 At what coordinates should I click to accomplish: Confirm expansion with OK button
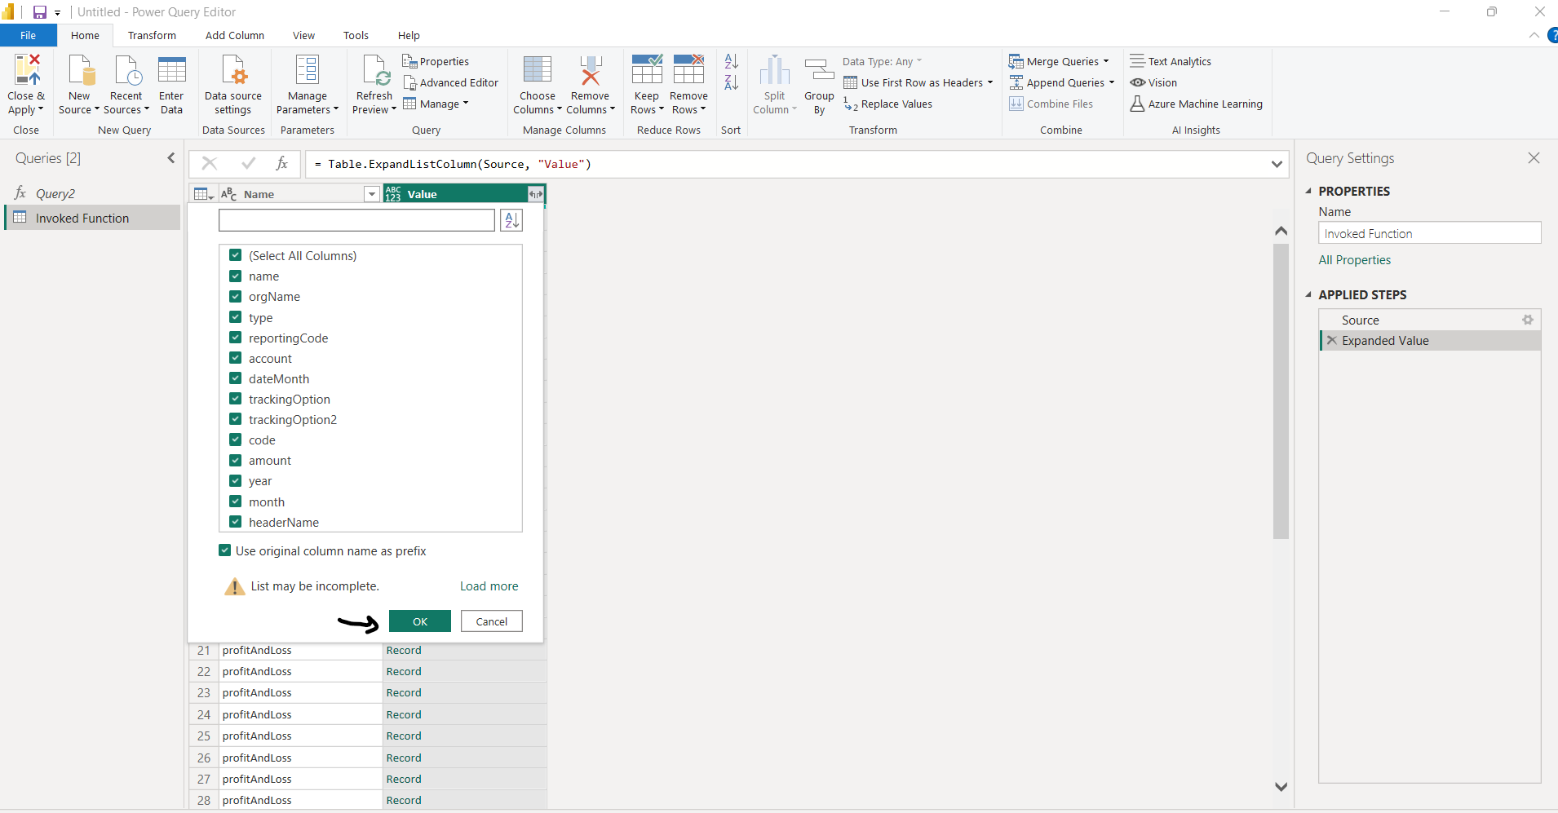pyautogui.click(x=420, y=621)
